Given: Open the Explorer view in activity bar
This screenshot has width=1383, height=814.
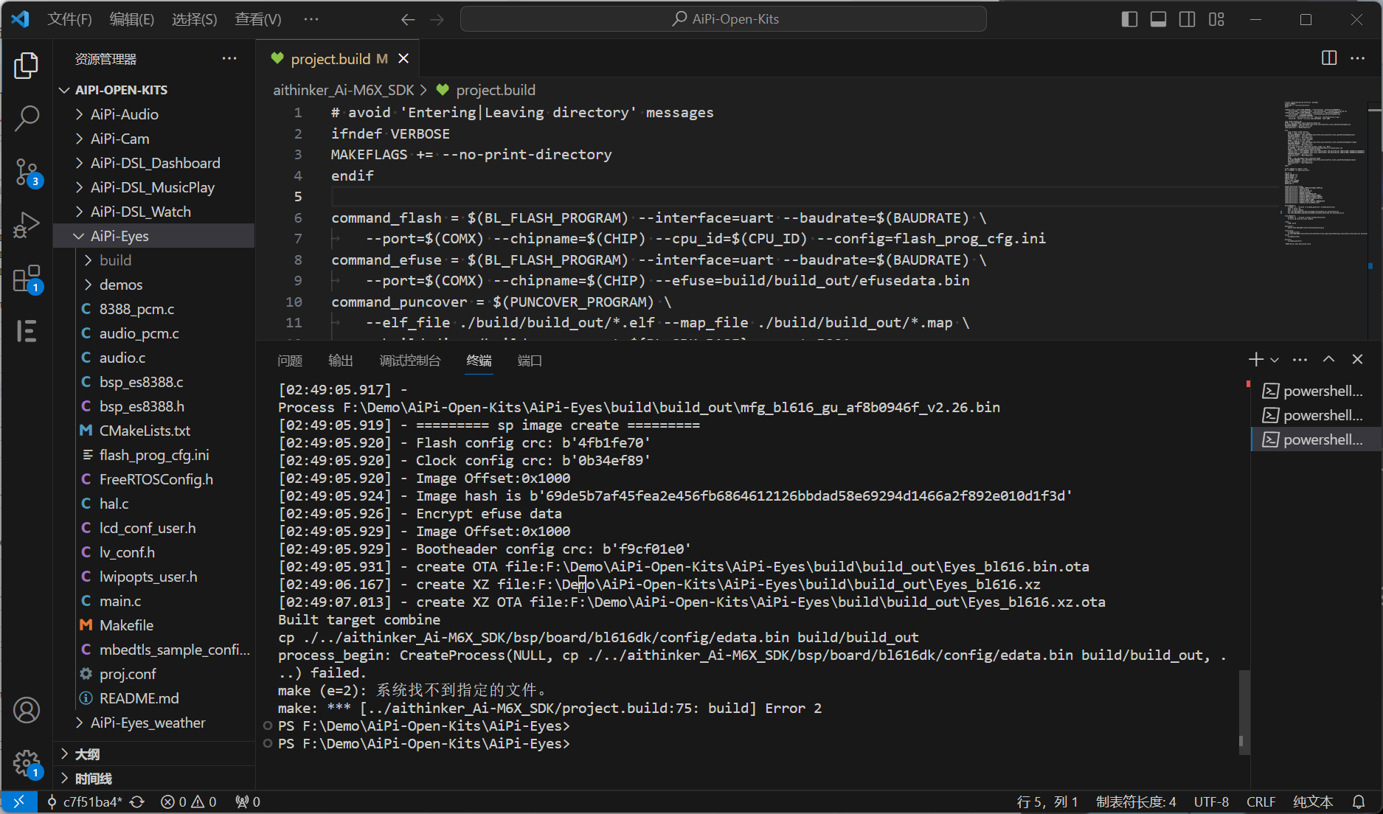Looking at the screenshot, I should click(27, 66).
